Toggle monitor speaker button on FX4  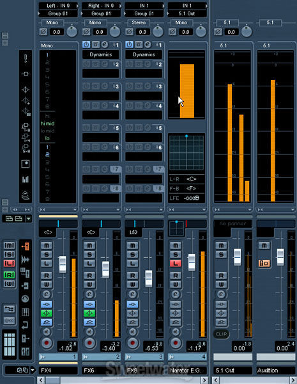[x=46, y=332]
